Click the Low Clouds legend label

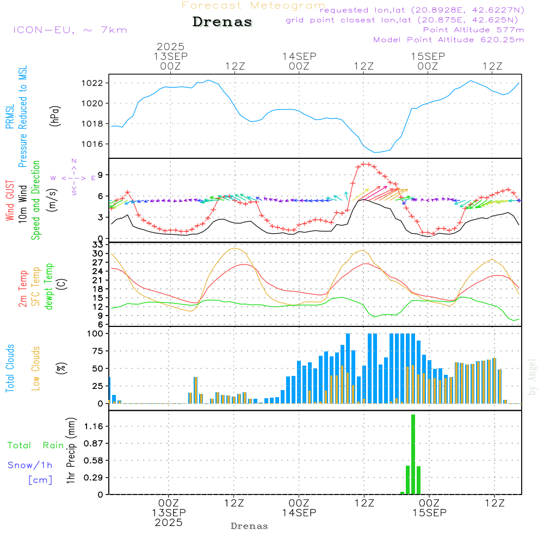36,368
